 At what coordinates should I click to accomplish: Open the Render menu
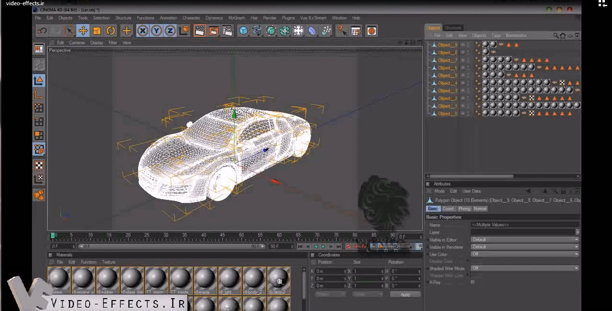coord(270,18)
